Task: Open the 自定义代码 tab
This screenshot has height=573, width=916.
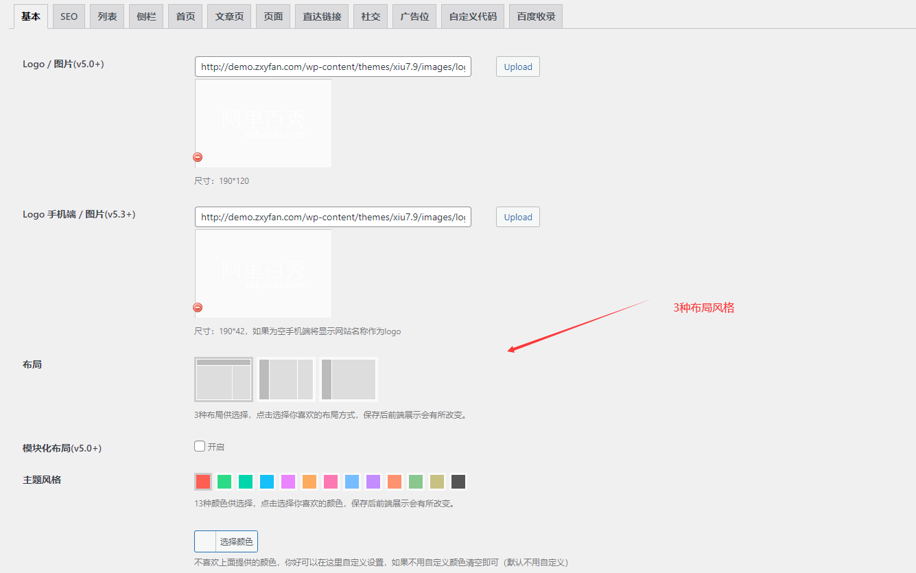Action: pyautogui.click(x=473, y=16)
